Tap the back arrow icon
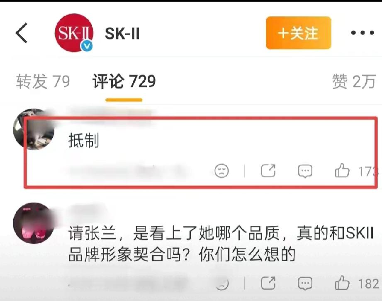The height and width of the screenshot is (301, 382). 22,33
